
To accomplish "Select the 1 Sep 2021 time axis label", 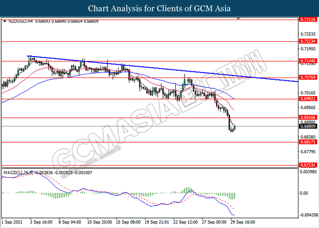I will [x=12, y=222].
